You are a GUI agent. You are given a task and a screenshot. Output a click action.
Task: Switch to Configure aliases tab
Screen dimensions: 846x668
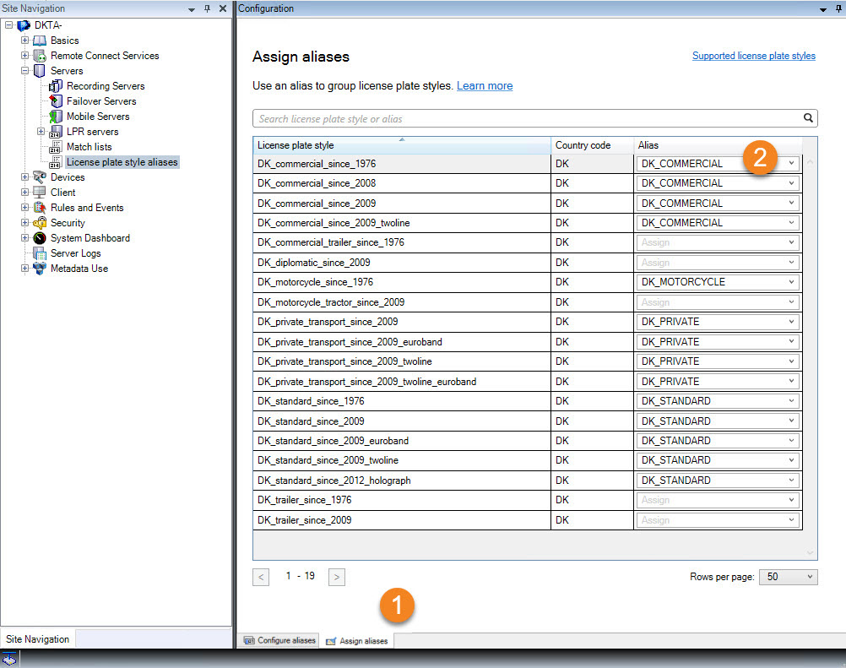280,641
